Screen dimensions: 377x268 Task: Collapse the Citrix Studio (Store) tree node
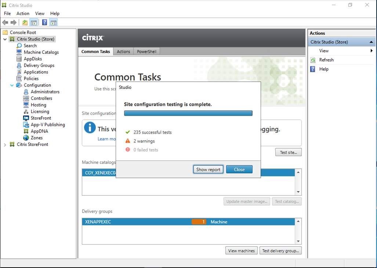pos(5,39)
